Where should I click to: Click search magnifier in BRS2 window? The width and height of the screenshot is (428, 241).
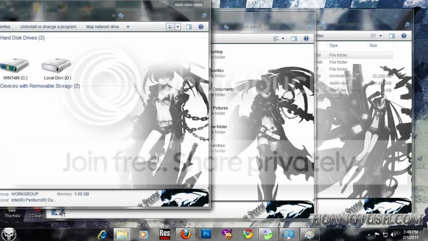[407, 25]
